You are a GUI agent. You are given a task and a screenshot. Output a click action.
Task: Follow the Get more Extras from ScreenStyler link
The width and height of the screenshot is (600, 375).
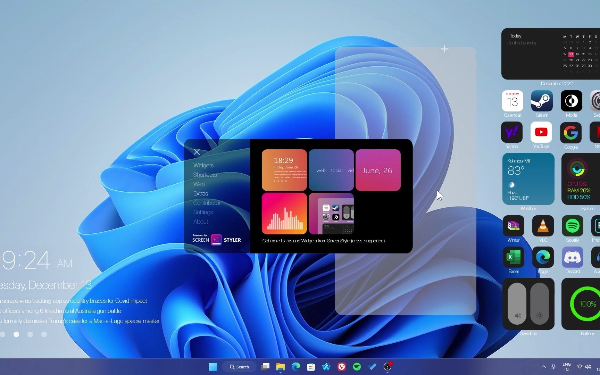[323, 241]
